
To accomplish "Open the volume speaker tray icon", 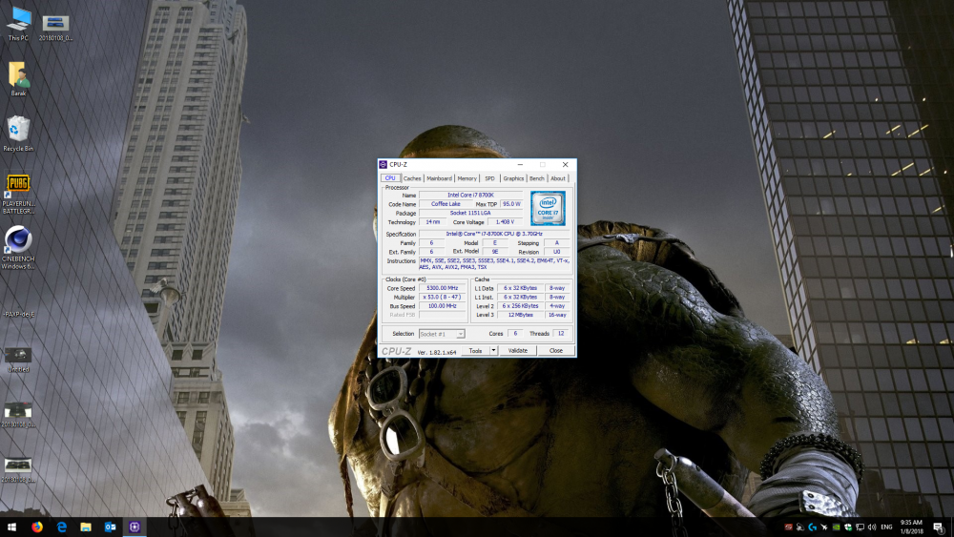I will coord(872,527).
